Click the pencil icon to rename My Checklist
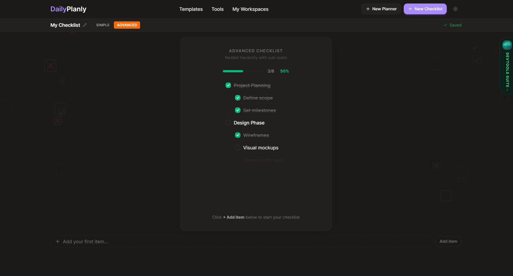 pos(85,25)
